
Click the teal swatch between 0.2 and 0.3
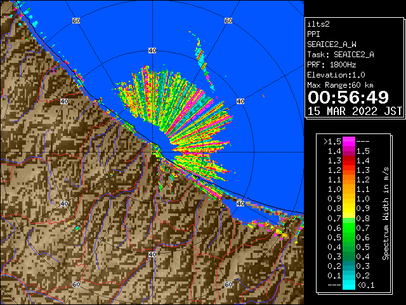point(349,266)
